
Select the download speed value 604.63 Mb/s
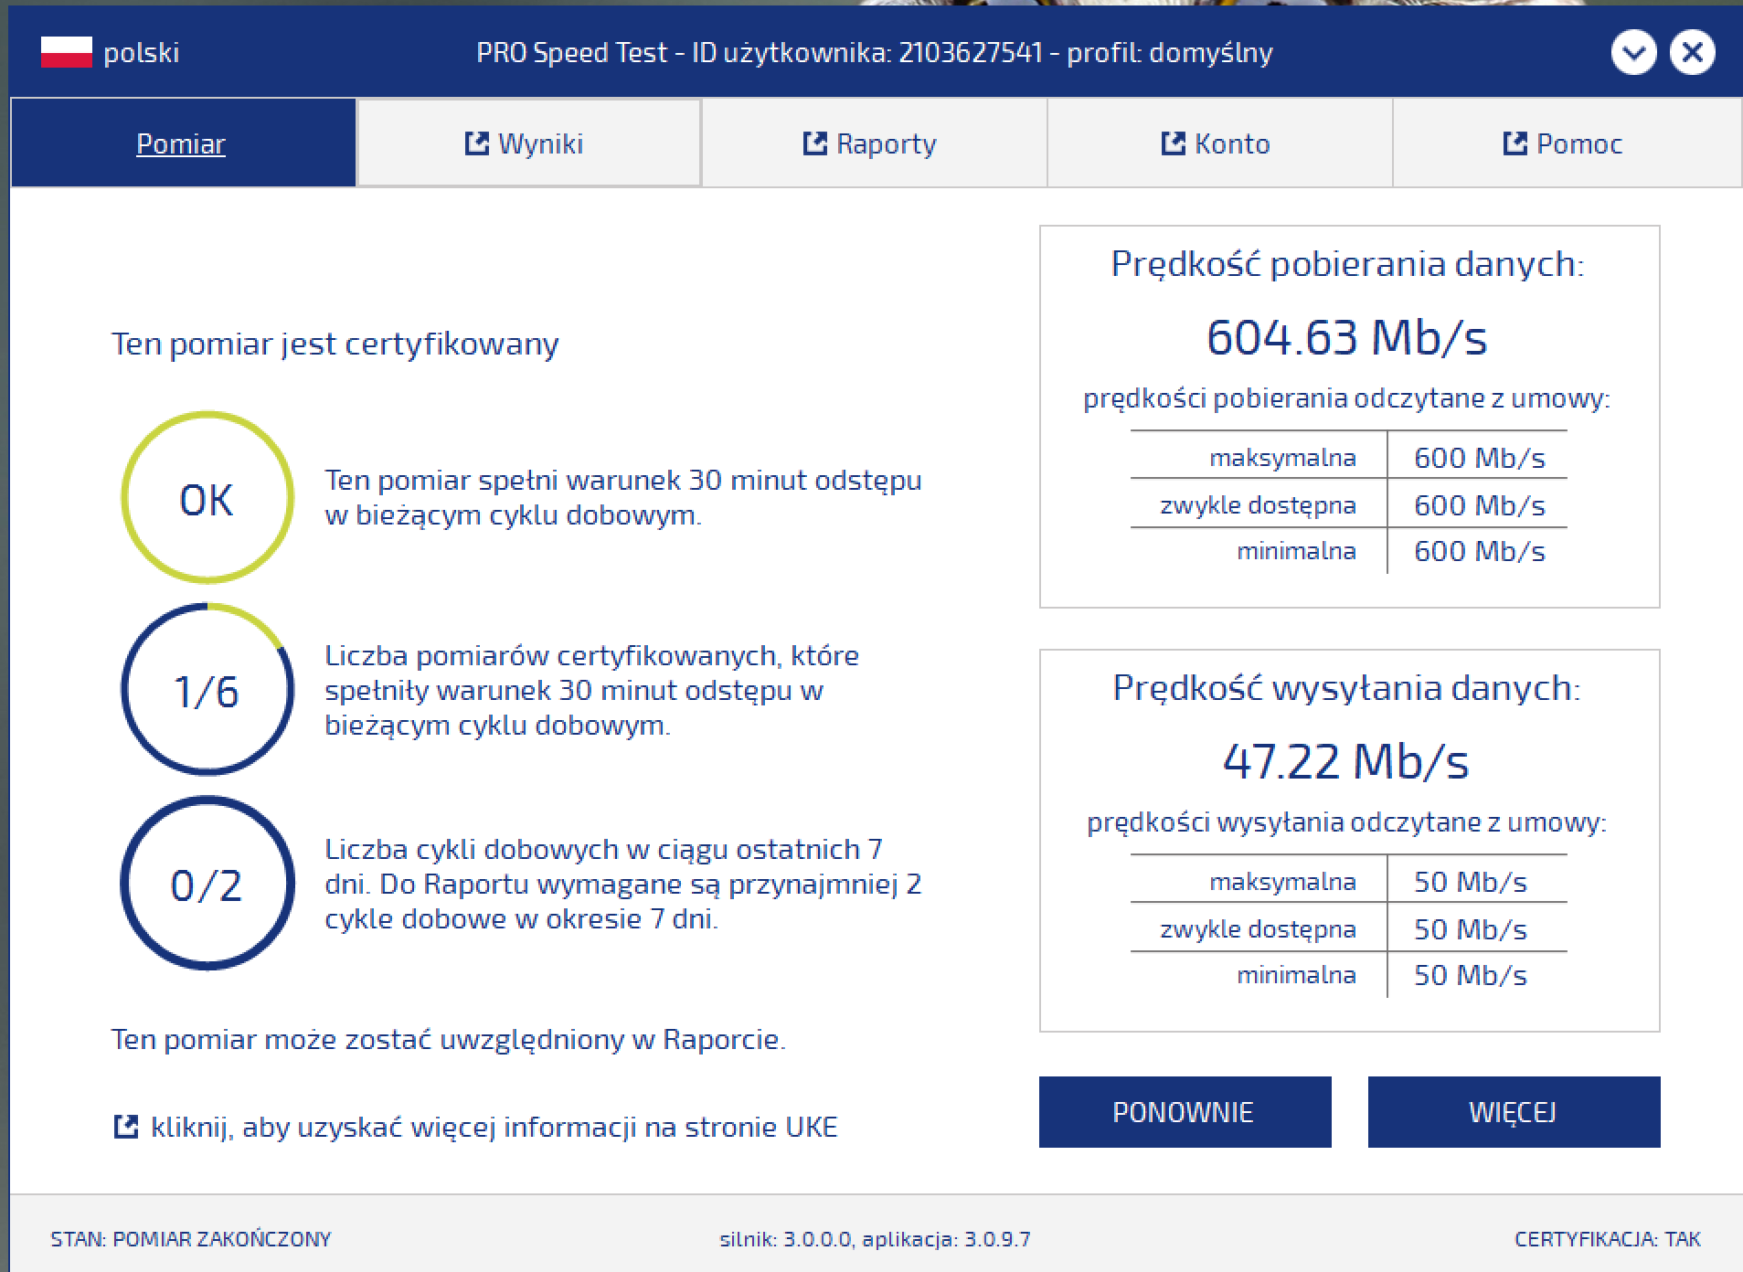(x=1347, y=337)
